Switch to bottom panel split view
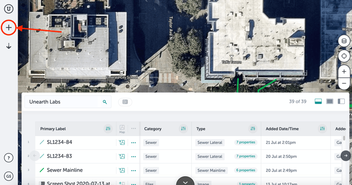This screenshot has width=352, height=185. (318, 101)
